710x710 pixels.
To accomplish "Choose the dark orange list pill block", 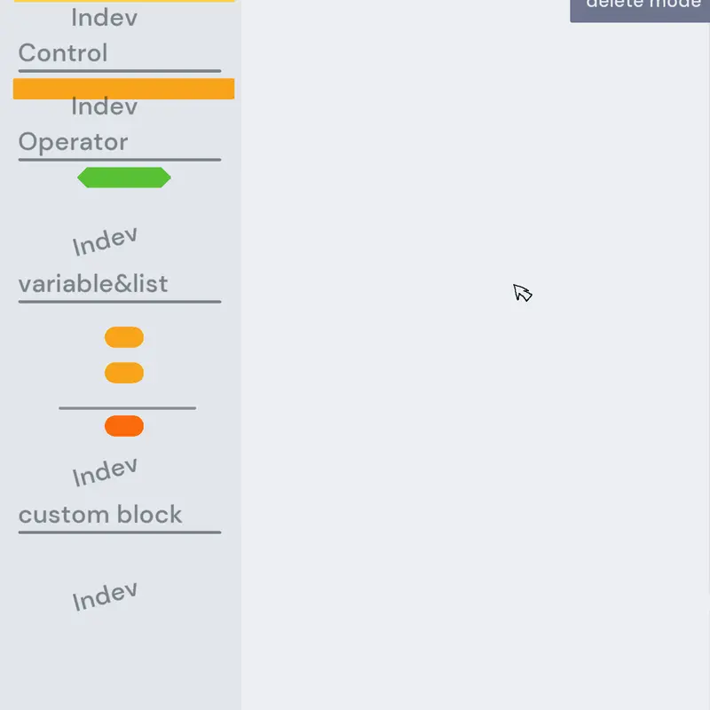I will pos(124,426).
